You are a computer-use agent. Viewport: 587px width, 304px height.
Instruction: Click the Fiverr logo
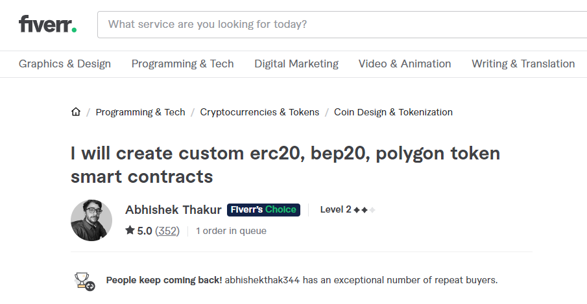(x=47, y=25)
